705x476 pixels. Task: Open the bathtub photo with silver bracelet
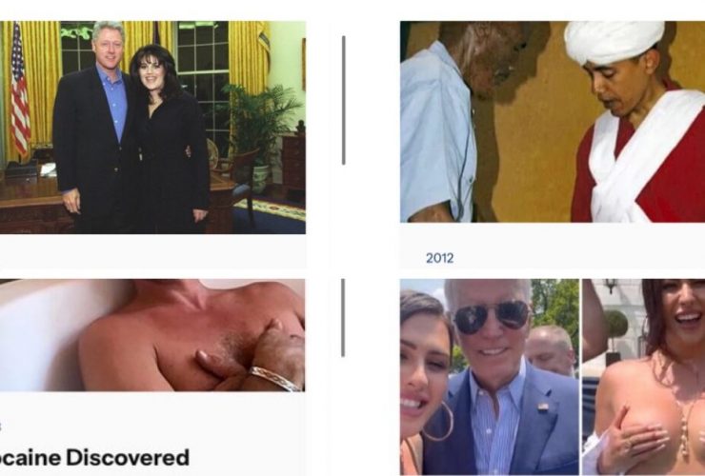[x=152, y=335]
